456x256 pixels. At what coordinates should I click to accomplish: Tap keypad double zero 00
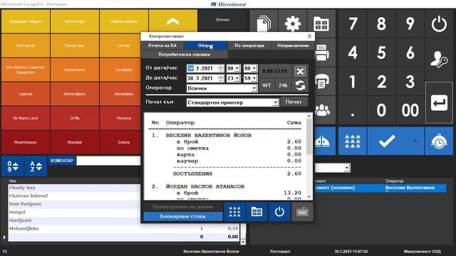click(x=410, y=110)
